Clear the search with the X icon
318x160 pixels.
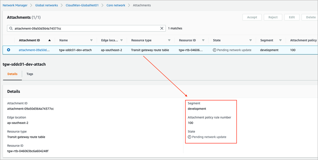tap(162, 28)
